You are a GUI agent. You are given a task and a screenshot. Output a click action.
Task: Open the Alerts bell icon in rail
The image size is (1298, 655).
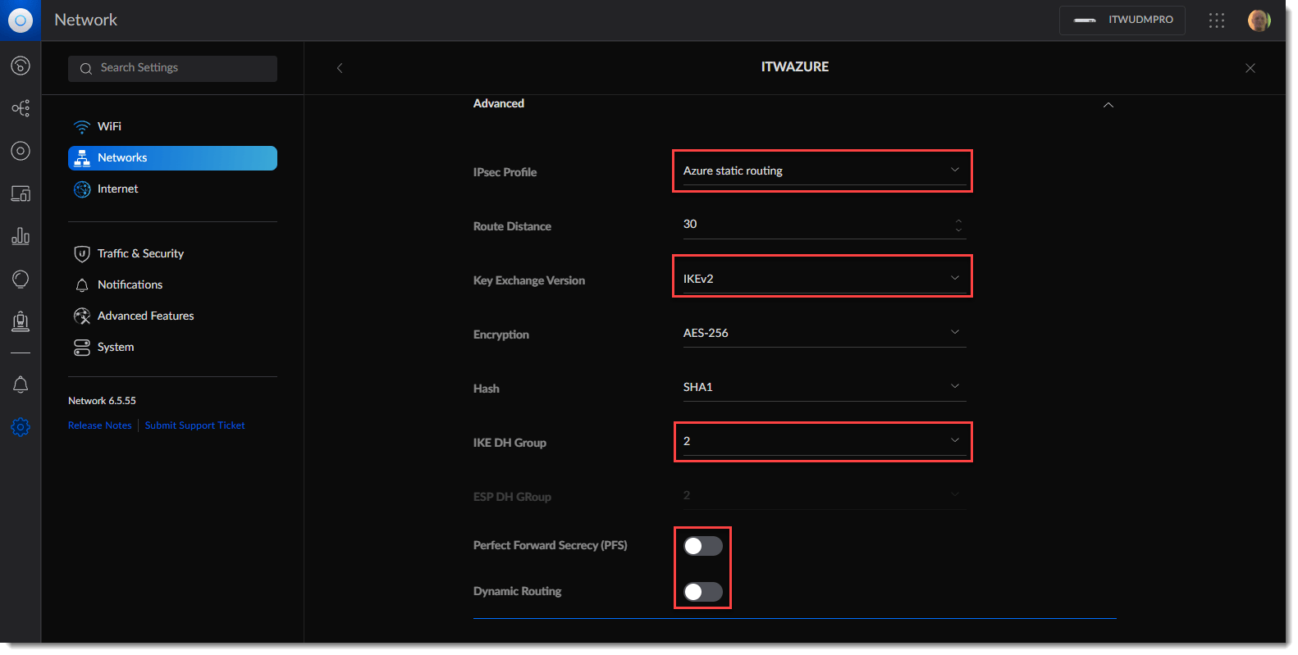pos(21,384)
